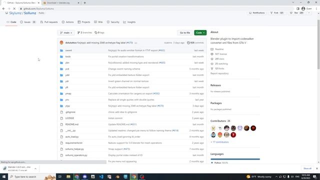The width and height of the screenshot is (320, 180).
Task: Toggle the browser side panel icon
Action: (x=298, y=9)
